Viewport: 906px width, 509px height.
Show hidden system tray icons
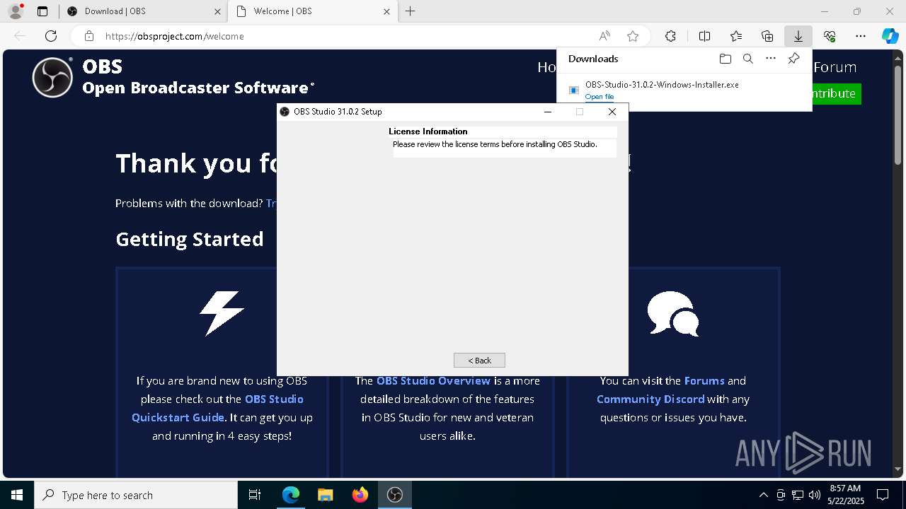pyautogui.click(x=763, y=495)
